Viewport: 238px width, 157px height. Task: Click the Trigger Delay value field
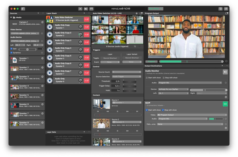[116, 86]
